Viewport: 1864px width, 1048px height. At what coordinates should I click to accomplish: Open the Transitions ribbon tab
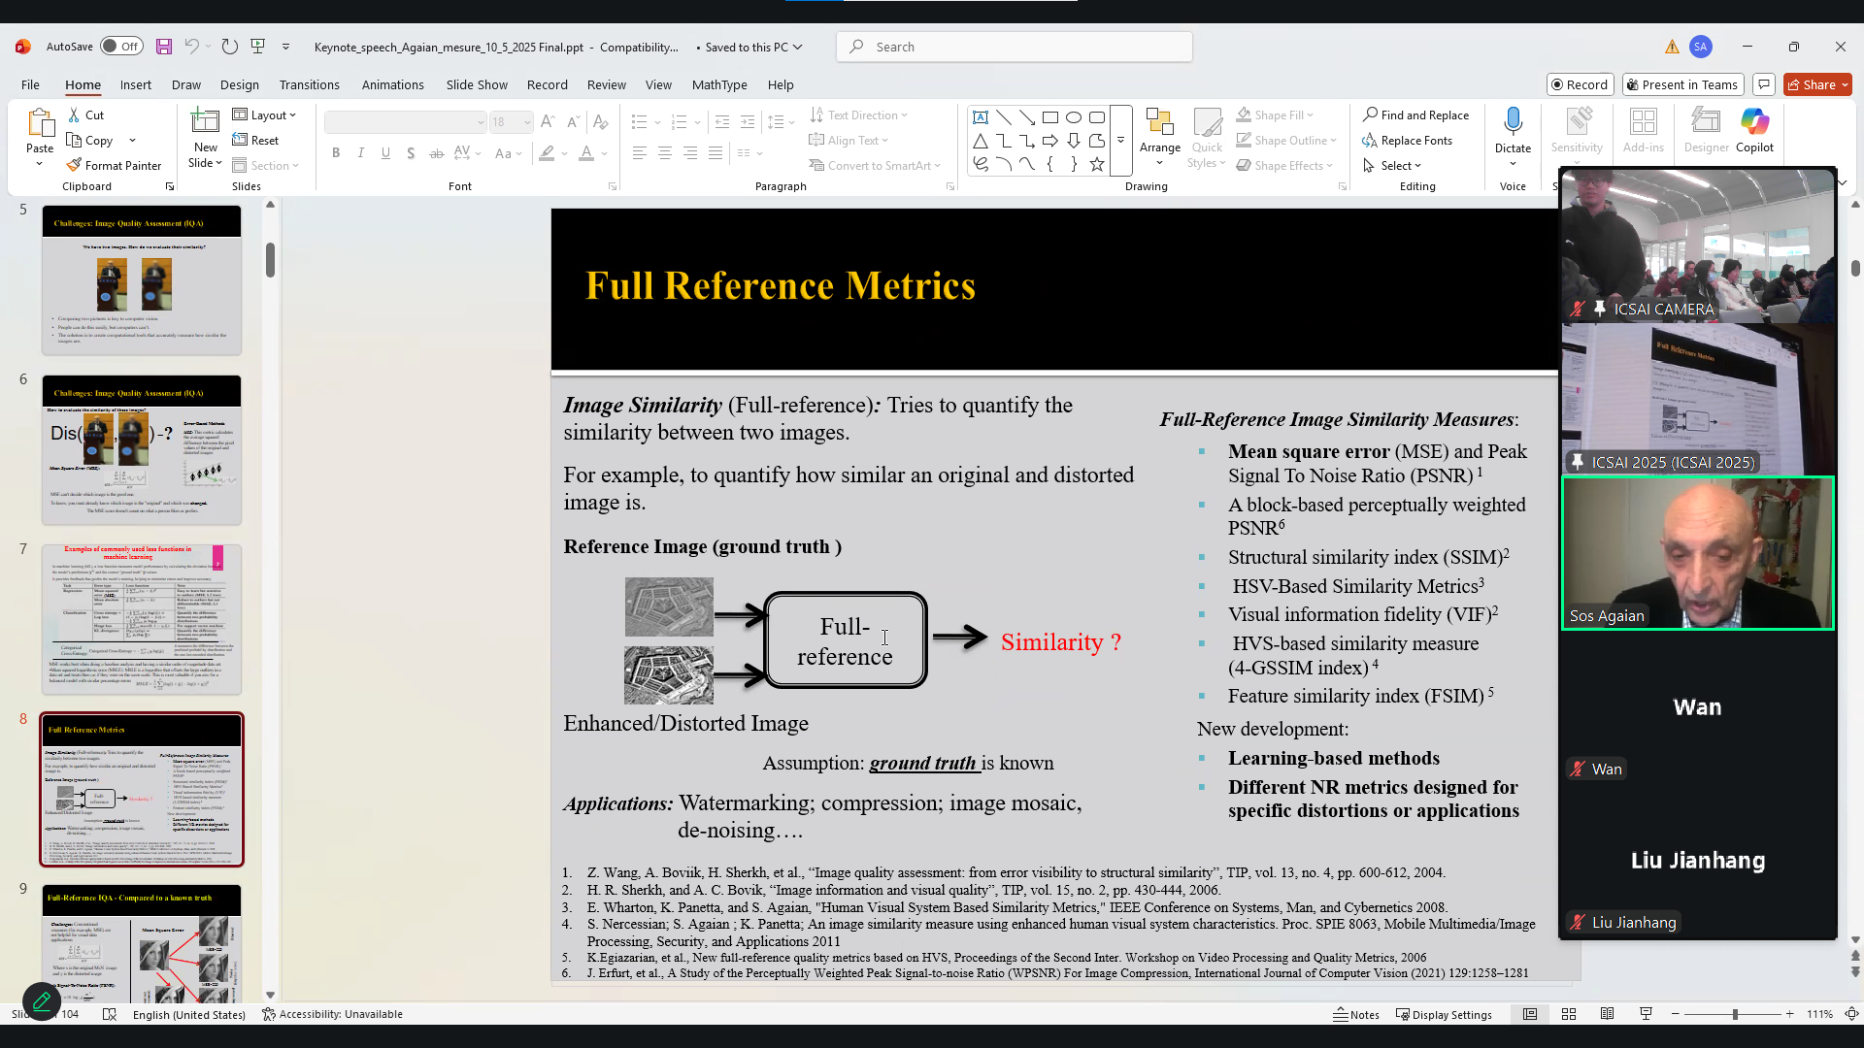(309, 84)
